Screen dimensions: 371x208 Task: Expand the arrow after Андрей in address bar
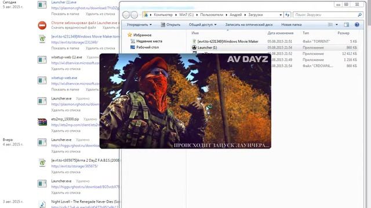[245, 14]
